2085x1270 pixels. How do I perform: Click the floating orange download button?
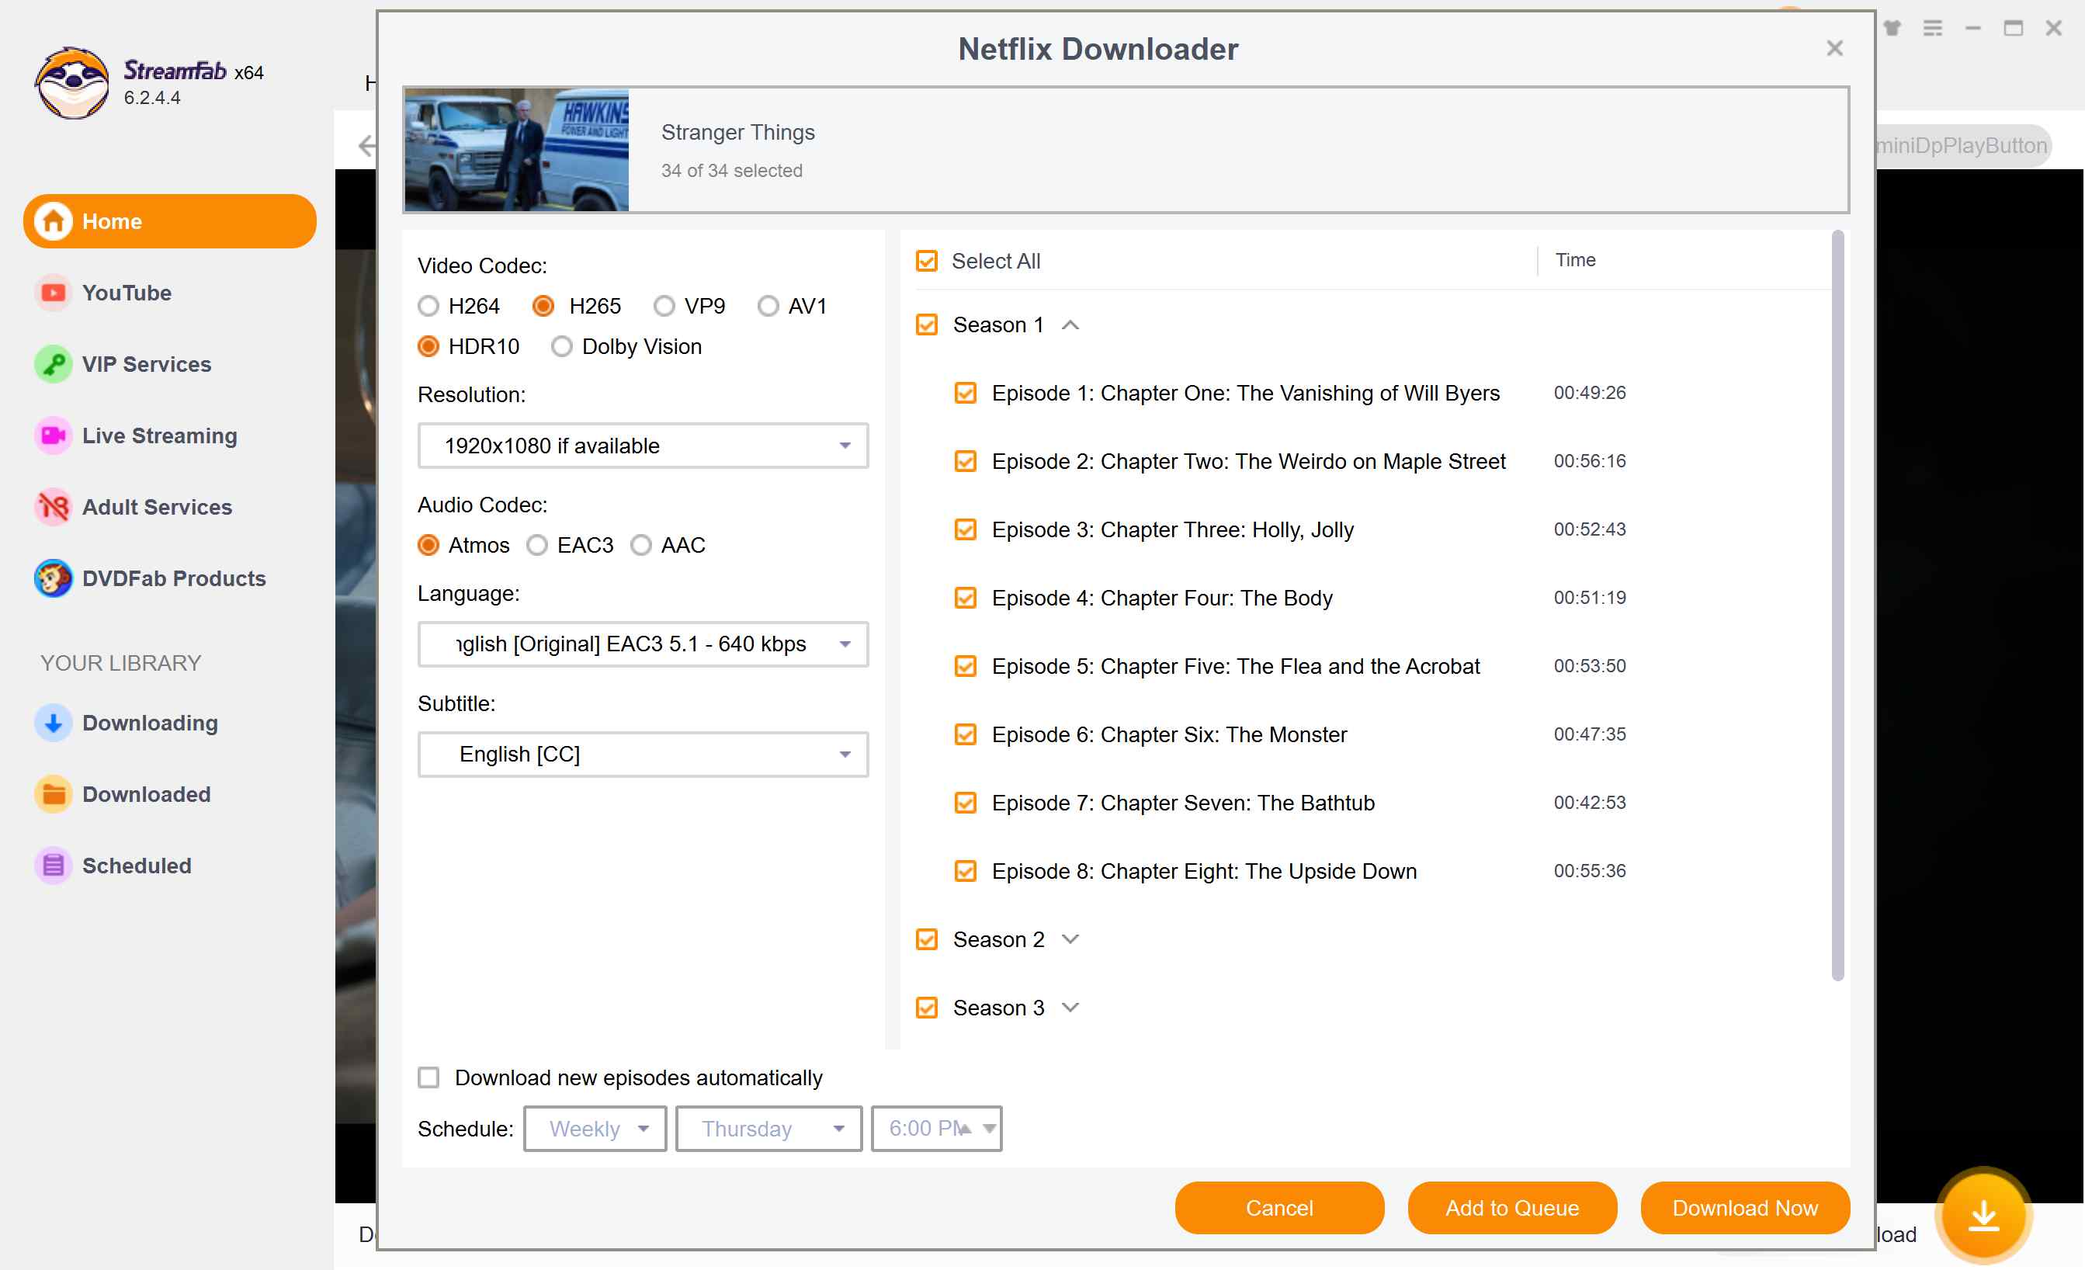click(1983, 1215)
